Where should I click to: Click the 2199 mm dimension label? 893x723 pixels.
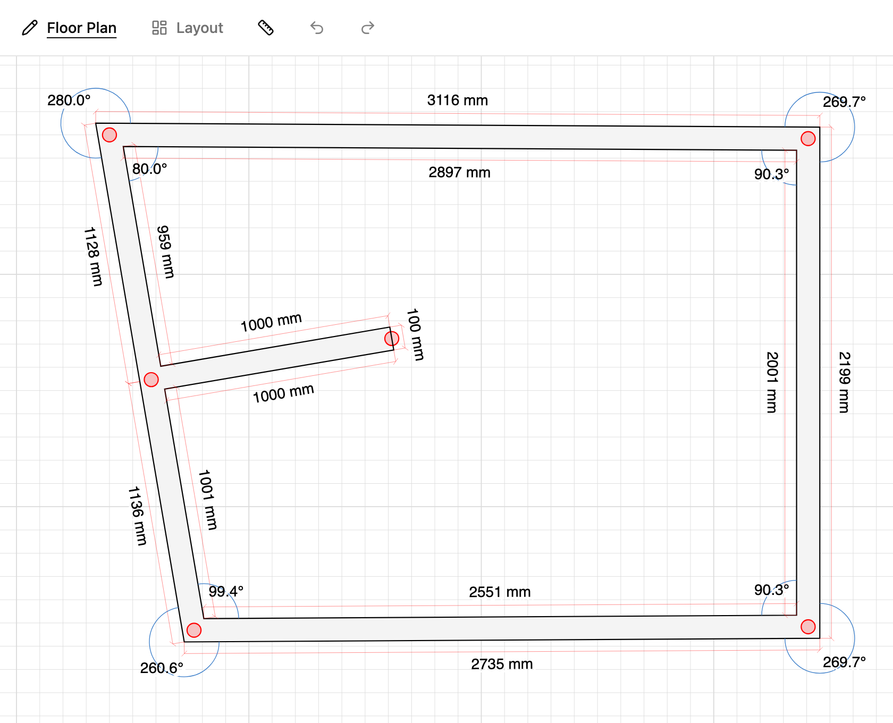tap(844, 382)
